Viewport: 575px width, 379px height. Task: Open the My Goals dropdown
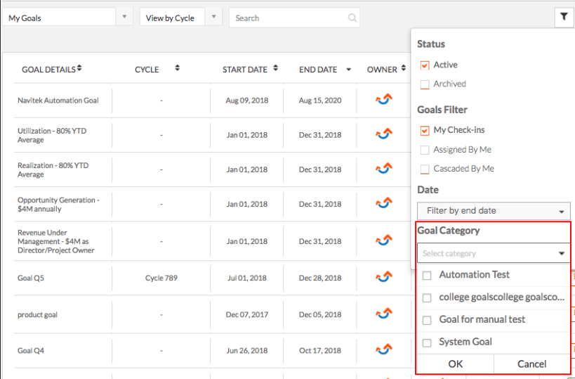coord(67,18)
